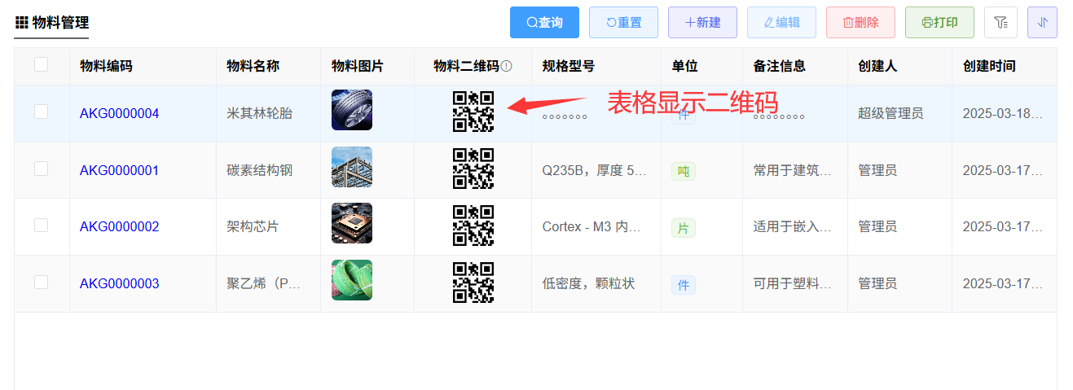Click the sort arrows icon button
Image resolution: width=1073 pixels, height=390 pixels.
(x=1042, y=23)
